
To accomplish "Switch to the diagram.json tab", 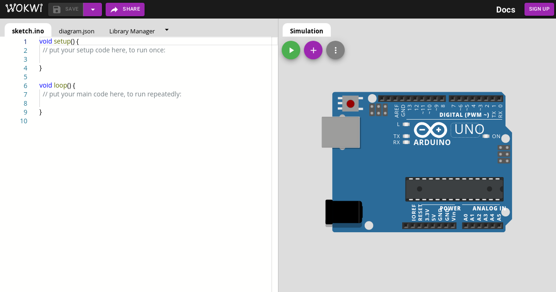I will coord(76,31).
